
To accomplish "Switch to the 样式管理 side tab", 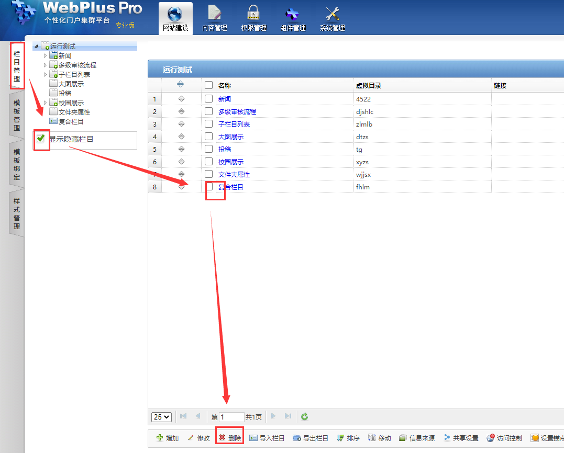I will [x=17, y=213].
